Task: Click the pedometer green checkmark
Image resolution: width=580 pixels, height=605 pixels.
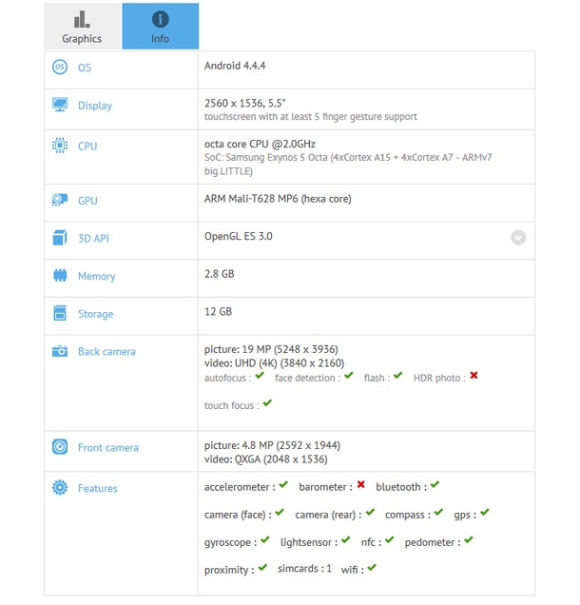Action: 469,540
